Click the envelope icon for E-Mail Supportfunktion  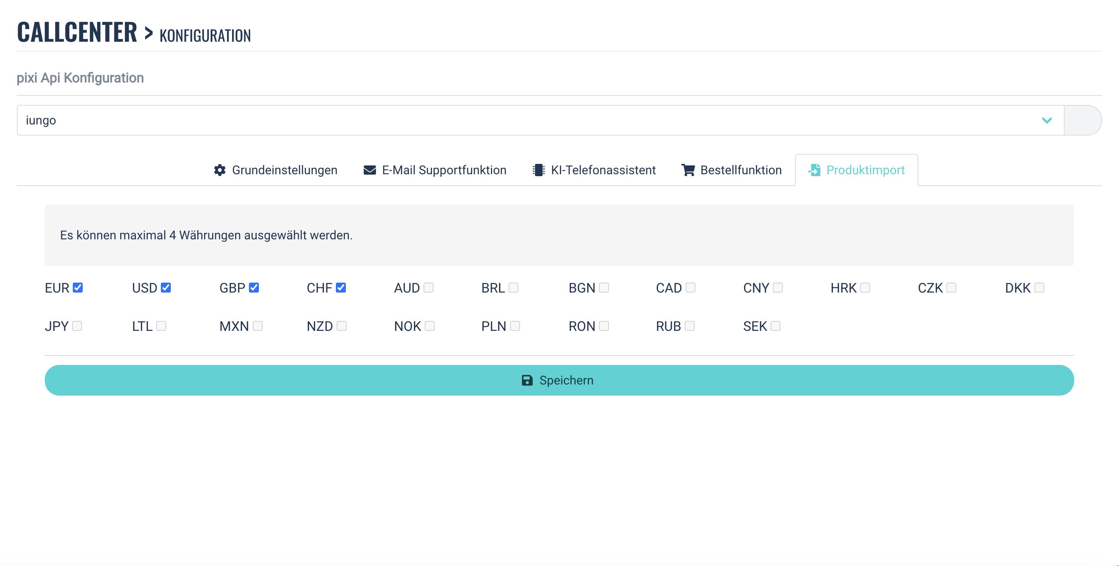[370, 170]
